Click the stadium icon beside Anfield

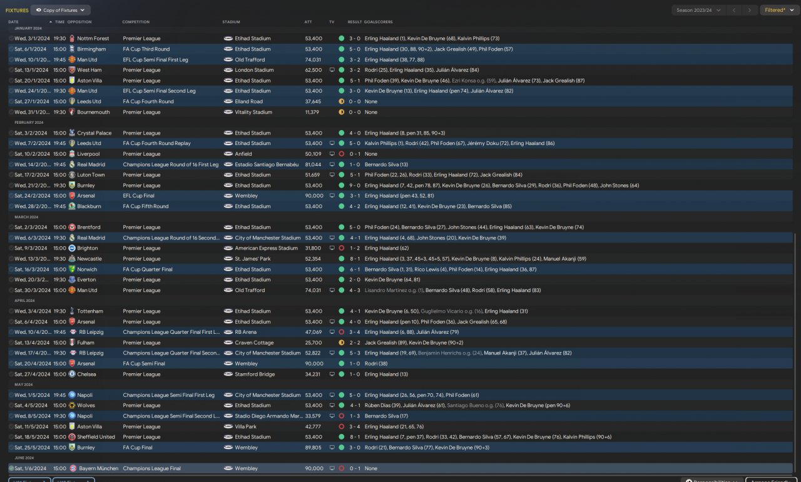[x=228, y=154]
